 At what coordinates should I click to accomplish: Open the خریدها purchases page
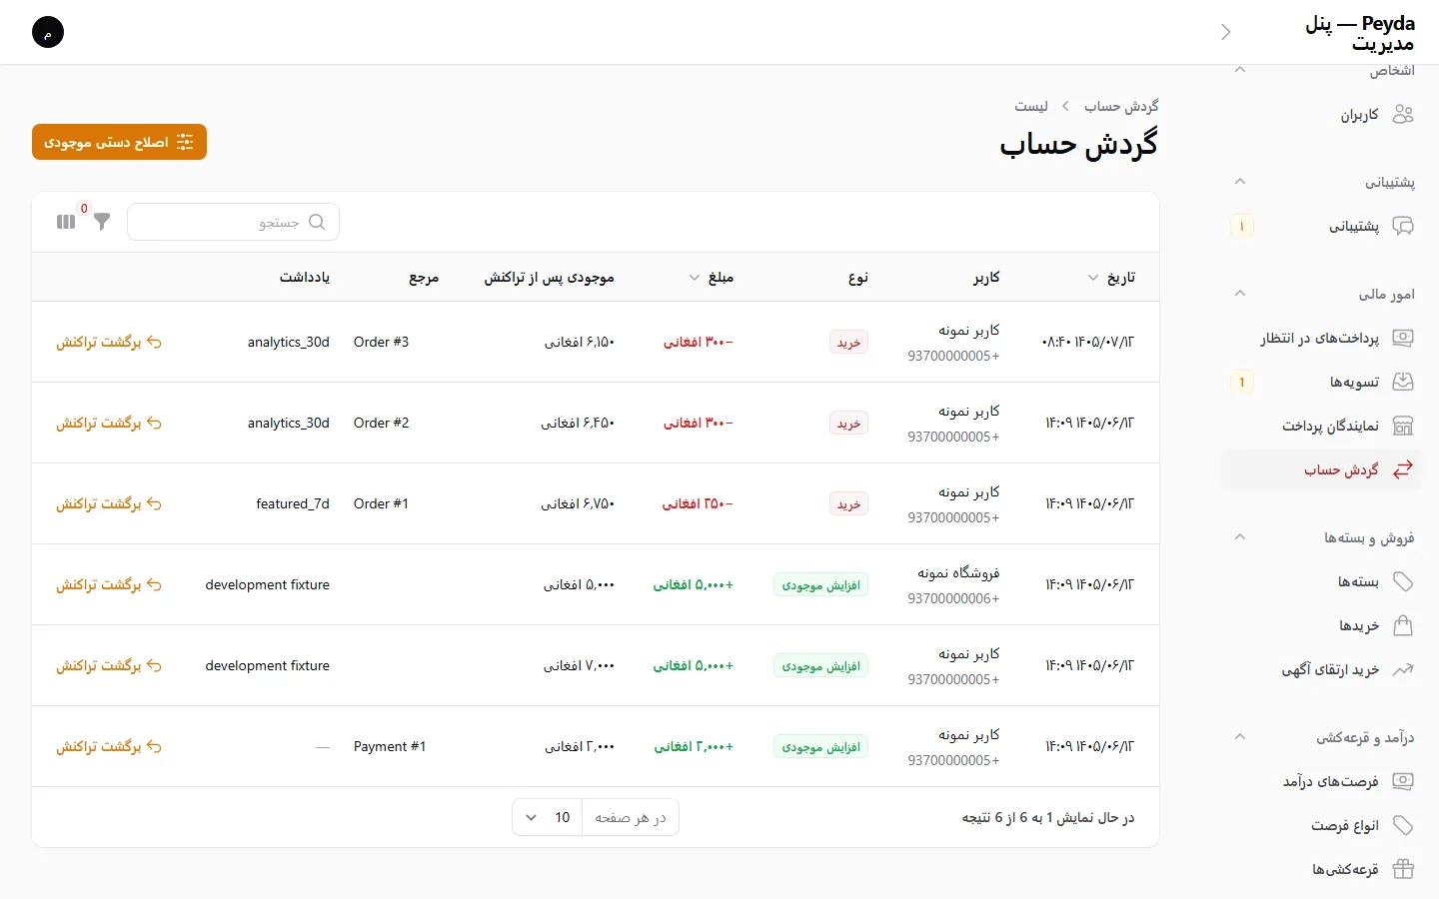[1322, 626]
